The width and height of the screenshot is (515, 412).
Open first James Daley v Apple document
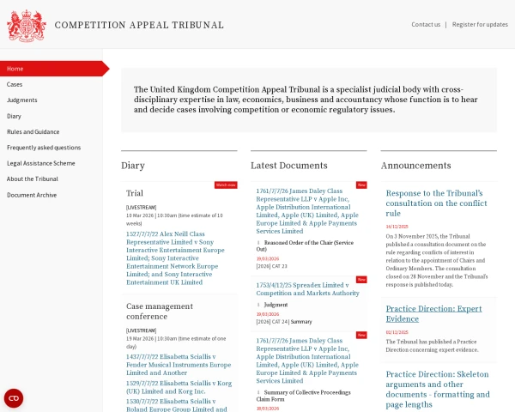(307, 211)
